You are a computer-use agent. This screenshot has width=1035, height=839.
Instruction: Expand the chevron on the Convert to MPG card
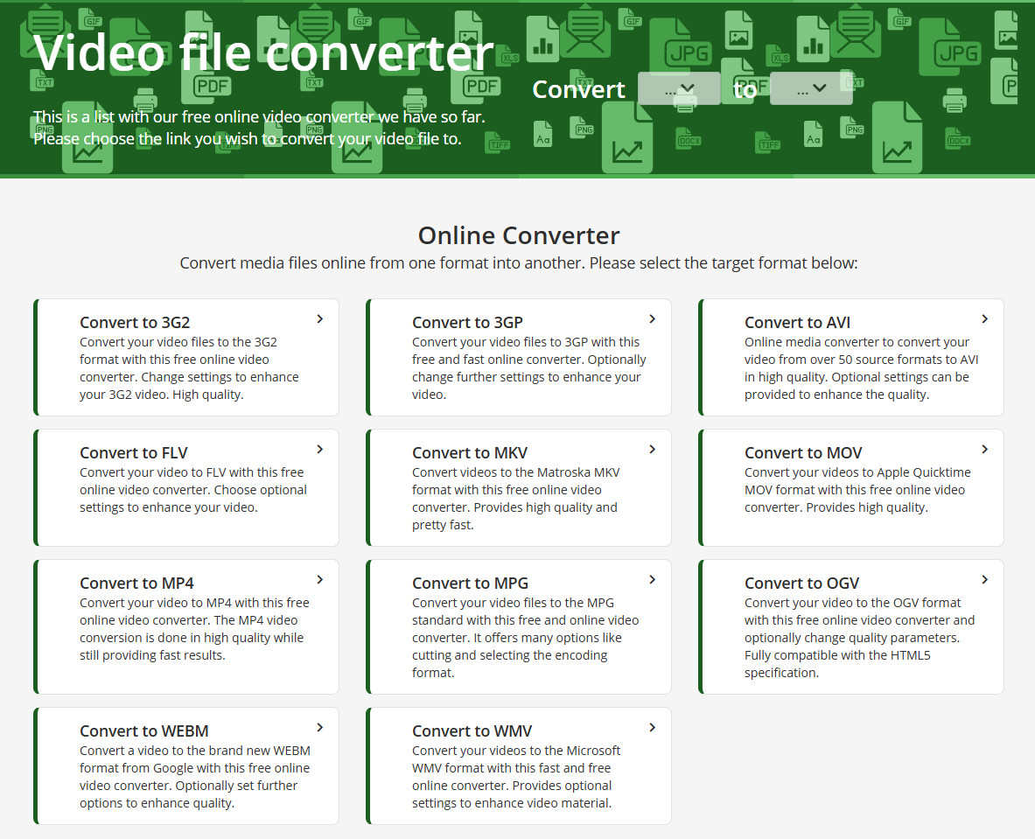652,579
